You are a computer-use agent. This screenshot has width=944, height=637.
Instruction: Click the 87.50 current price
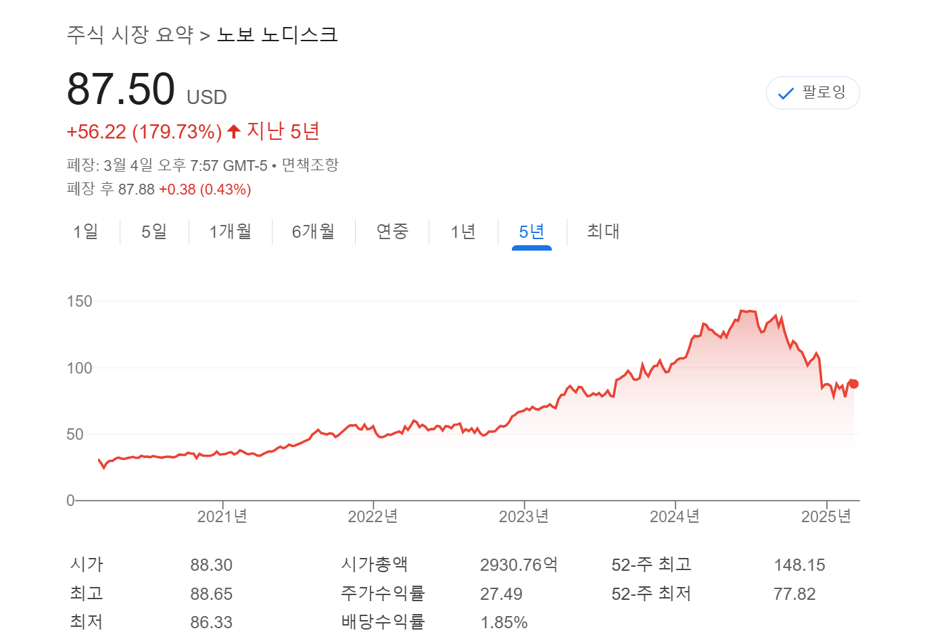pyautogui.click(x=121, y=89)
